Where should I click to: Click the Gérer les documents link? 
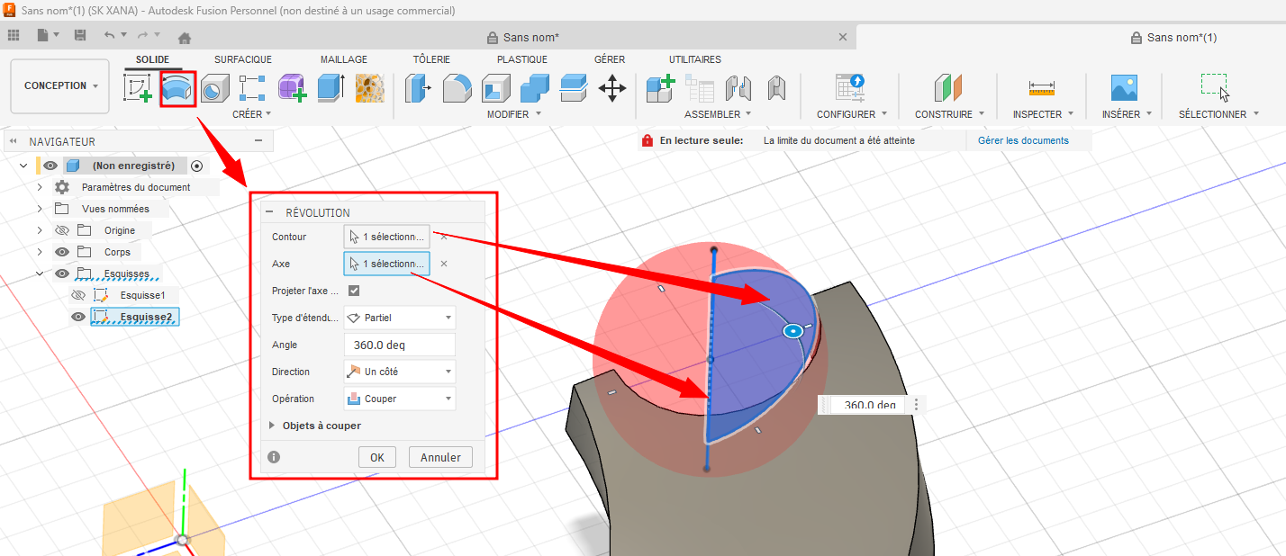pyautogui.click(x=1023, y=140)
